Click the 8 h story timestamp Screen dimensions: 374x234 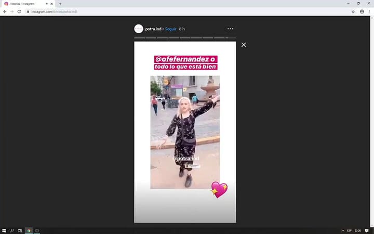(x=182, y=29)
